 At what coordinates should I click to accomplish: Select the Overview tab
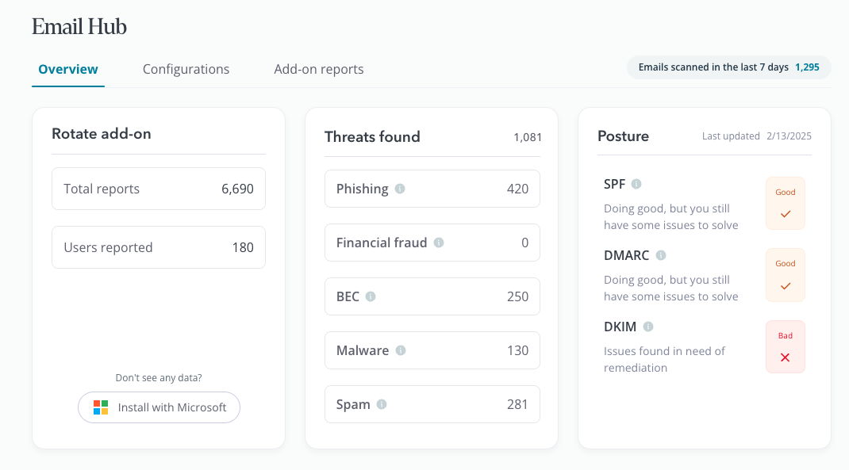(68, 69)
